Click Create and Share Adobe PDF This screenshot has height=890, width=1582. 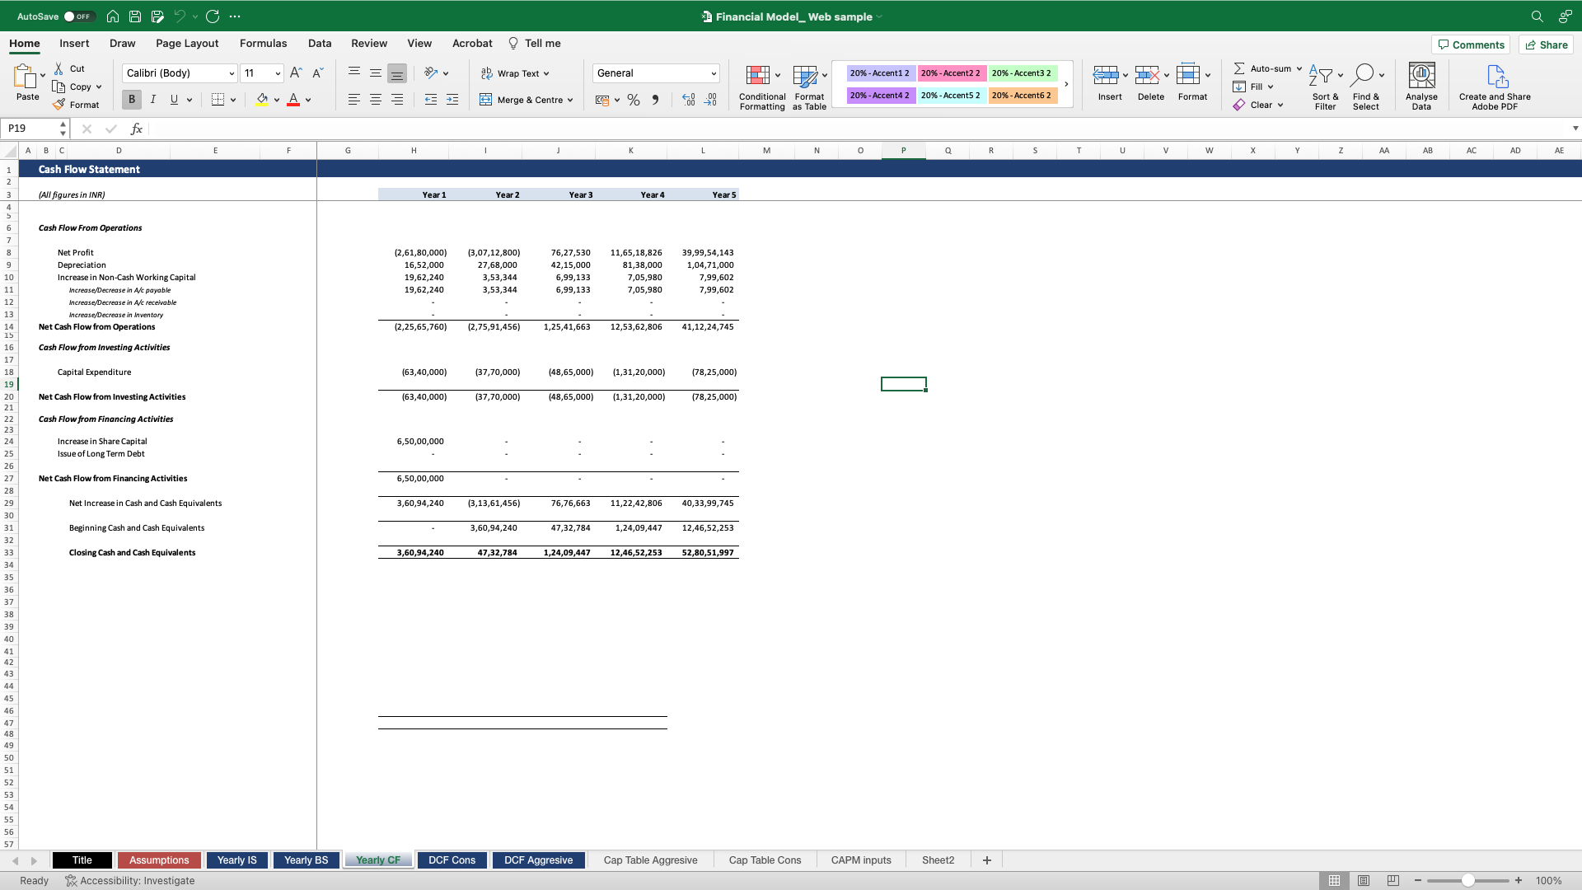click(1495, 76)
